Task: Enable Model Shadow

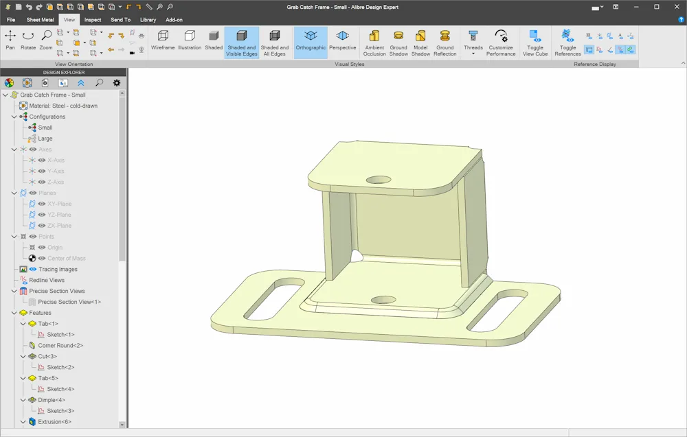Action: (420, 43)
